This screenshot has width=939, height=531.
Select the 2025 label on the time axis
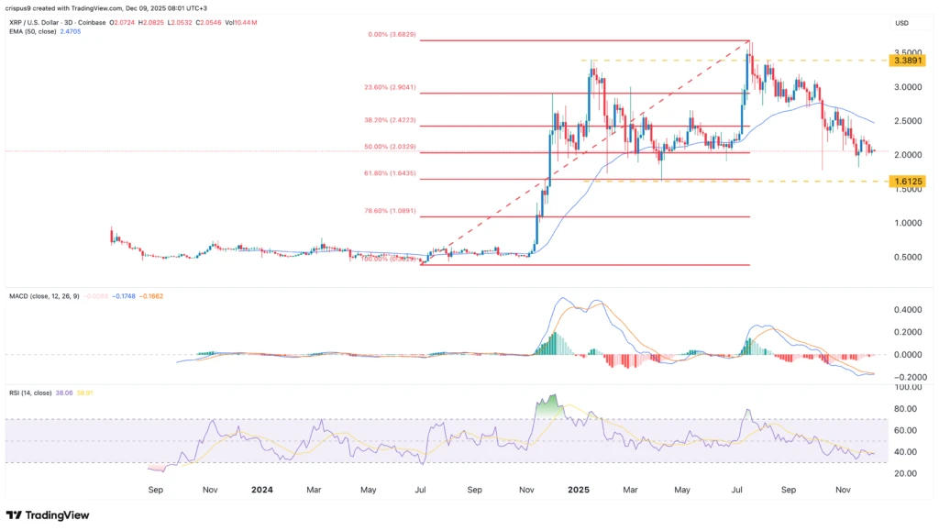click(579, 490)
